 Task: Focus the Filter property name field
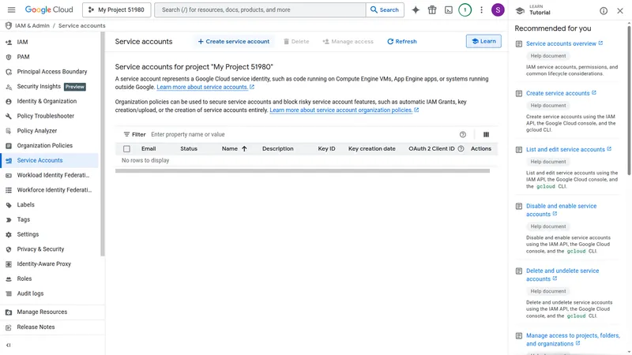(303, 134)
